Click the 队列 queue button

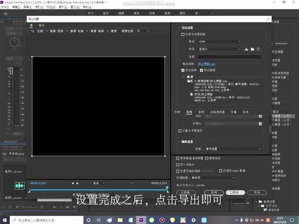click(214, 193)
